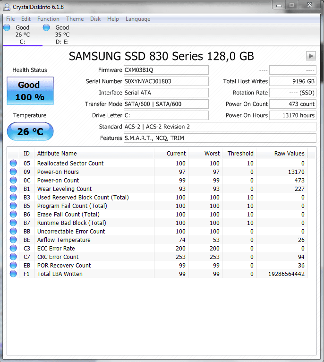The height and width of the screenshot is (362, 324).
Task: Open the File menu
Action: point(10,19)
